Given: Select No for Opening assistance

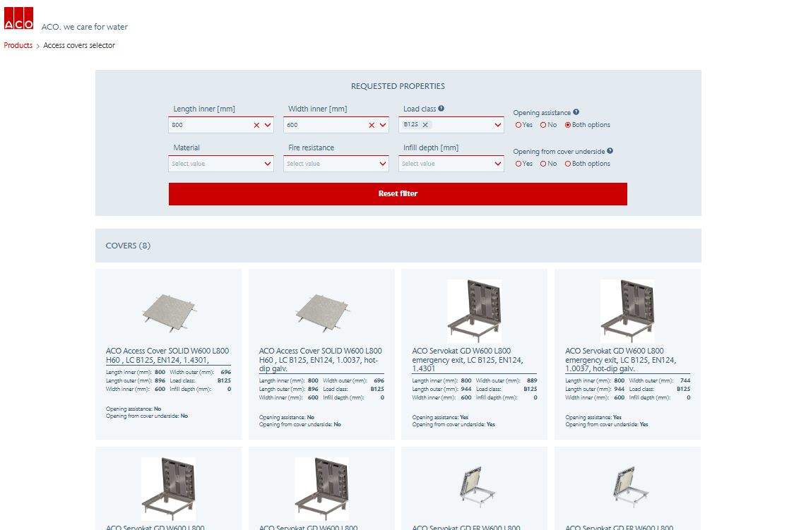Looking at the screenshot, I should 543,125.
